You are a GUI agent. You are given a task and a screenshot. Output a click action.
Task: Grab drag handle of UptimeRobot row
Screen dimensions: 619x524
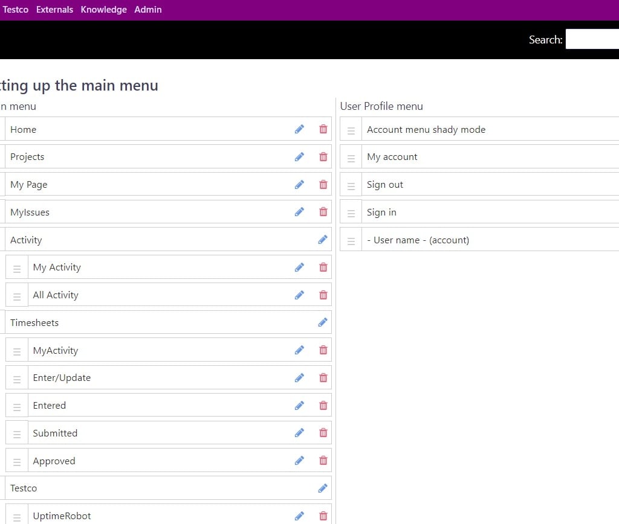[x=17, y=517]
